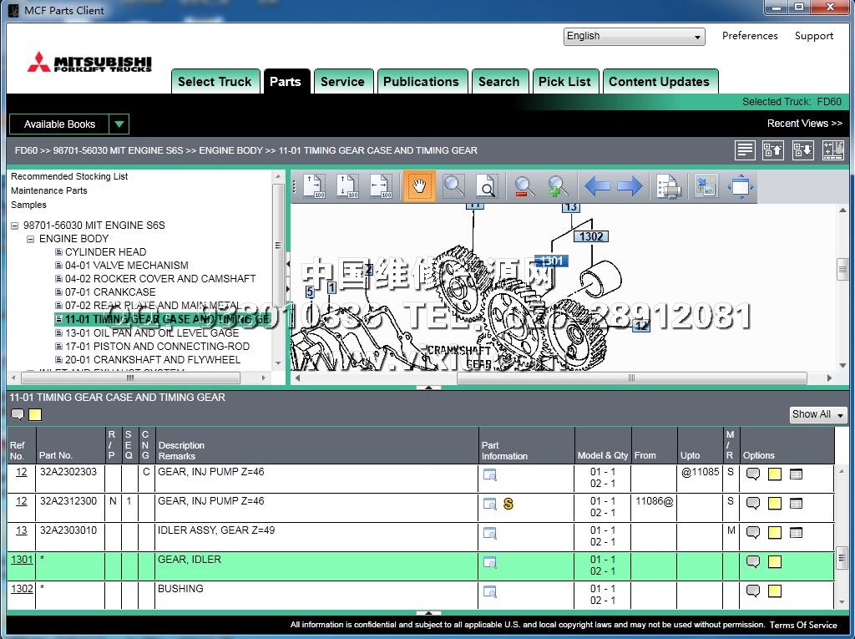Click the red zoom out magnifier
Screen dimensions: 855x639
click(x=524, y=186)
